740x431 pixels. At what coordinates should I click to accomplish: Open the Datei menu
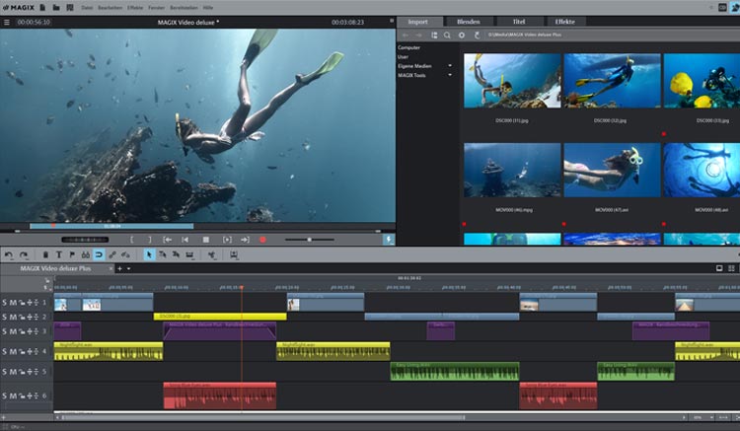[87, 8]
